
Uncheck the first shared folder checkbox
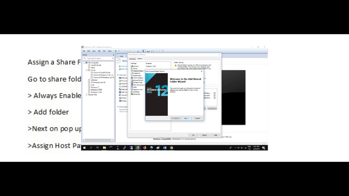click(x=215, y=93)
